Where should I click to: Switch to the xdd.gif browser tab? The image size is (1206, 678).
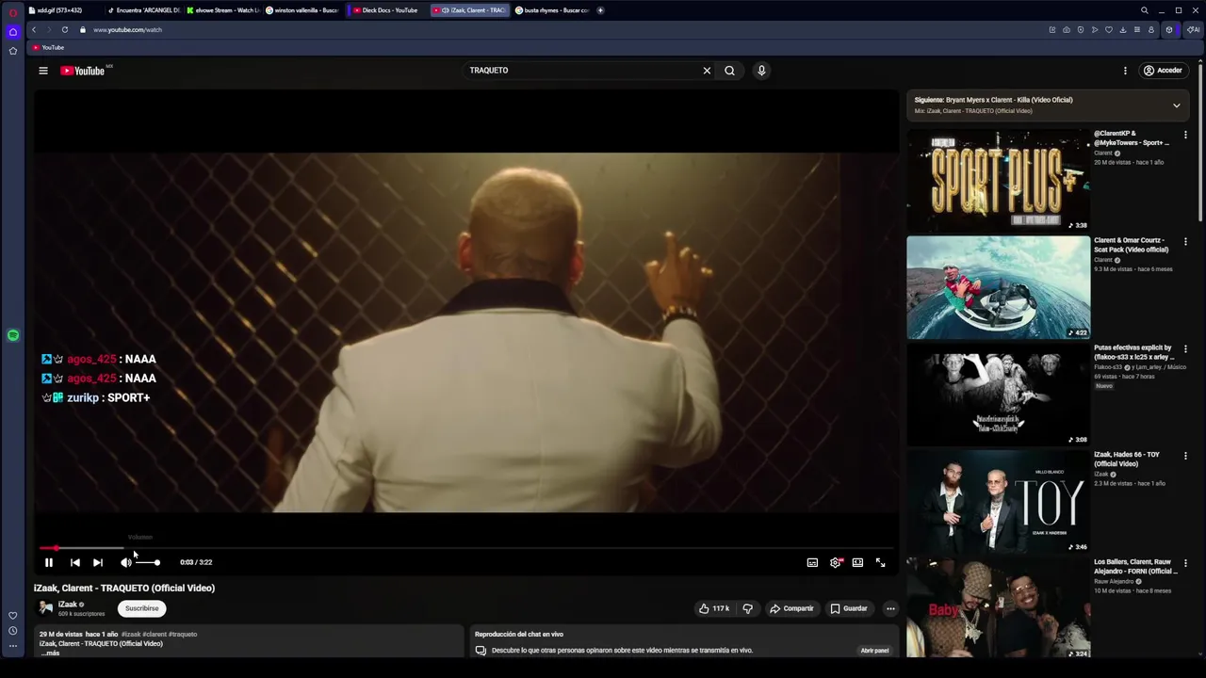(x=62, y=10)
